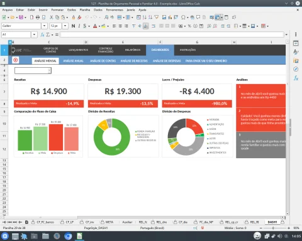The height and width of the screenshot is (241, 302).
Task: Open the font size dropdown arrow
Action: coord(65,26)
